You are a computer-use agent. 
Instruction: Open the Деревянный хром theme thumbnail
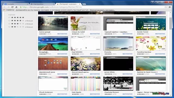tap(53, 63)
